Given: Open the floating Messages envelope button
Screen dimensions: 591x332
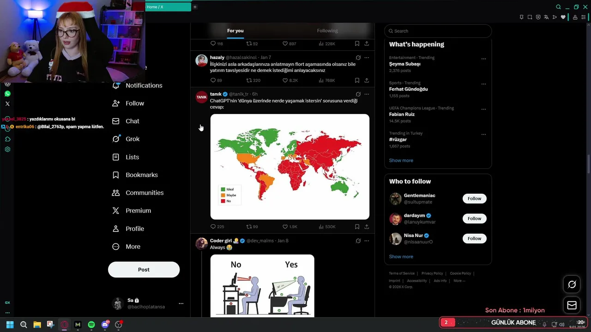Looking at the screenshot, I should pos(572,305).
